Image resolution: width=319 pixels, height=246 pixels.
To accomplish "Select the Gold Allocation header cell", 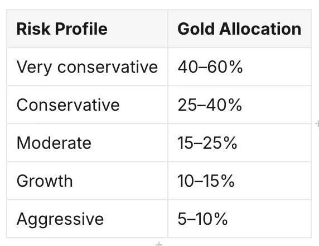I will [240, 29].
